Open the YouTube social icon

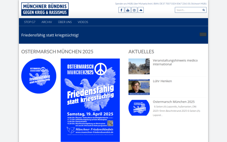(128, 10)
